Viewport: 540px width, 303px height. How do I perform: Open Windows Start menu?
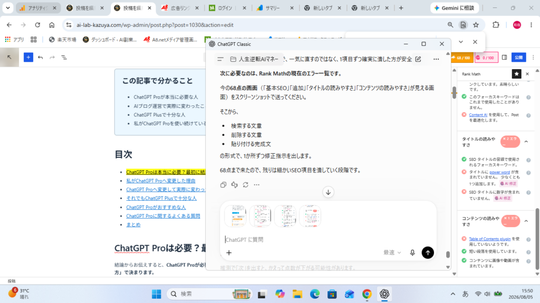pyautogui.click(x=156, y=294)
